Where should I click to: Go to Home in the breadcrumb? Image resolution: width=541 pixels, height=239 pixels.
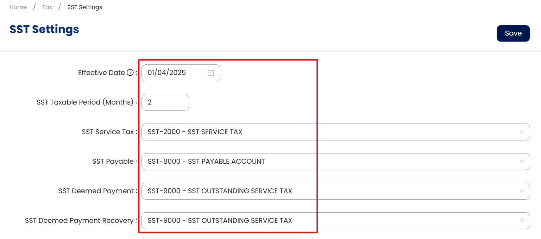tap(18, 7)
